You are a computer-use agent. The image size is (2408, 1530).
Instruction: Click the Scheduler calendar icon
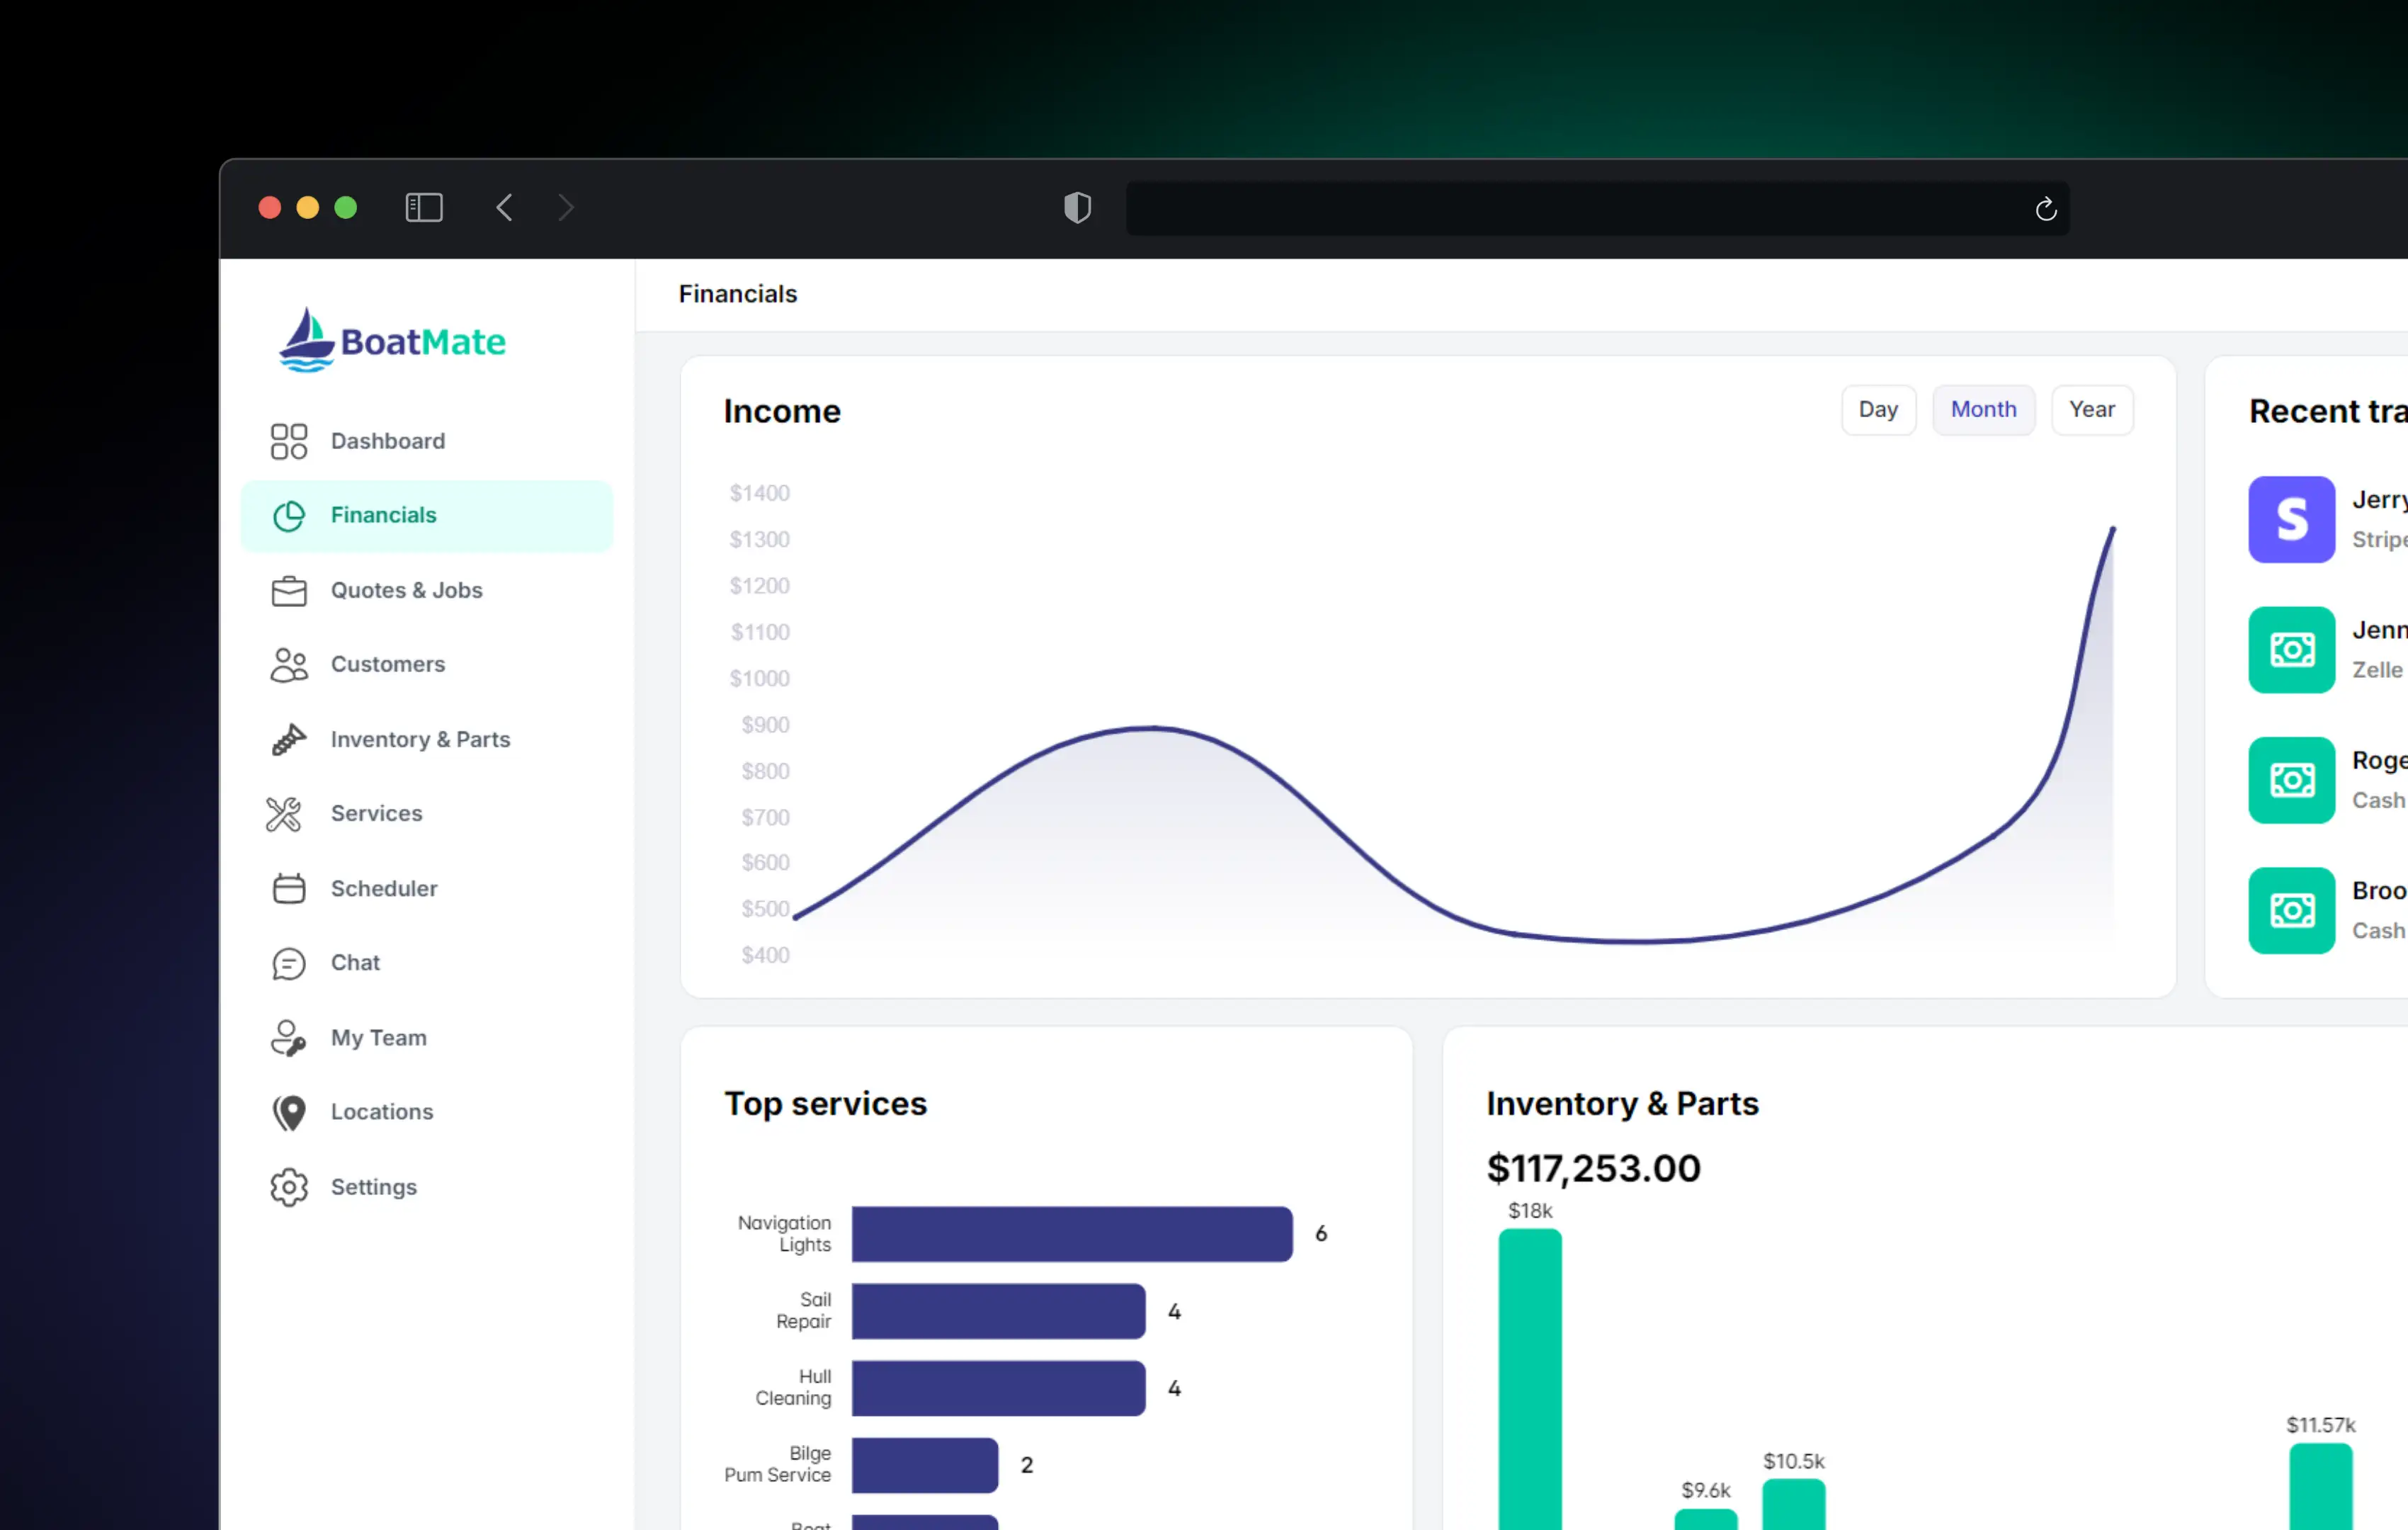[288, 888]
